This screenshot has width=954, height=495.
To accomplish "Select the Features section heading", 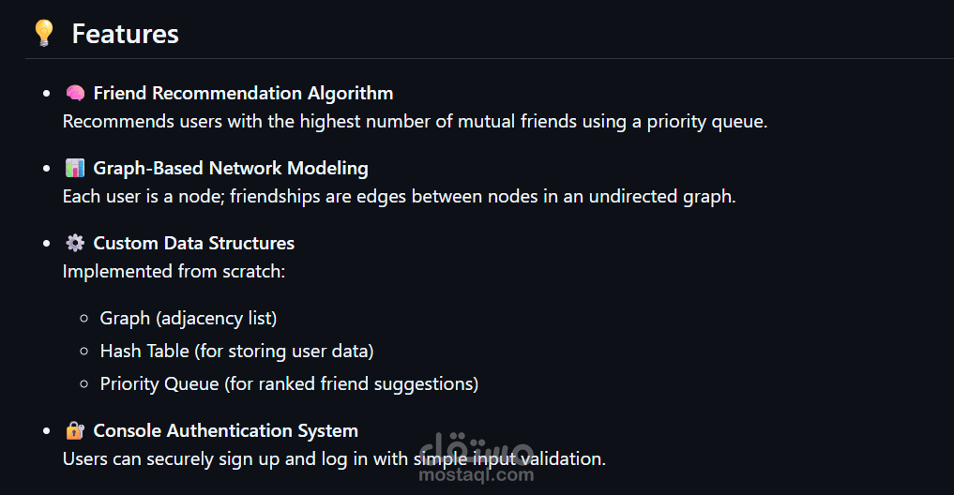I will coord(125,35).
